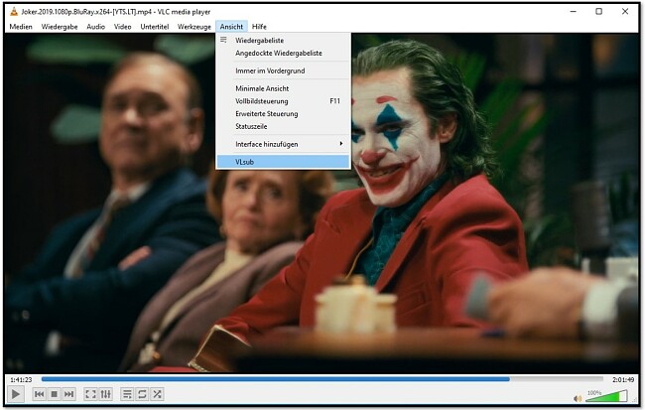Maximize the VLC window
Viewport: 645px width, 410px height.
pyautogui.click(x=599, y=12)
